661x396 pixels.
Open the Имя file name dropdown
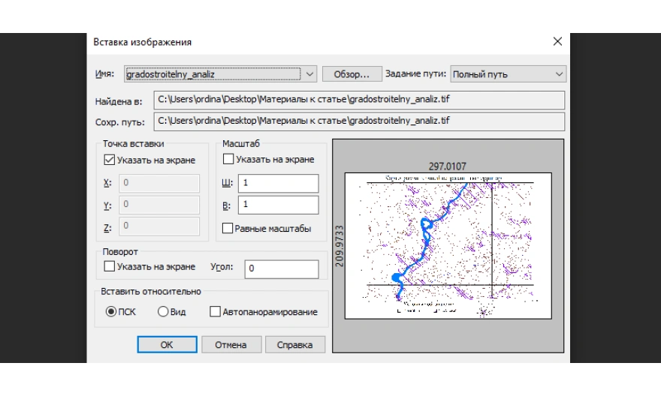(x=311, y=74)
